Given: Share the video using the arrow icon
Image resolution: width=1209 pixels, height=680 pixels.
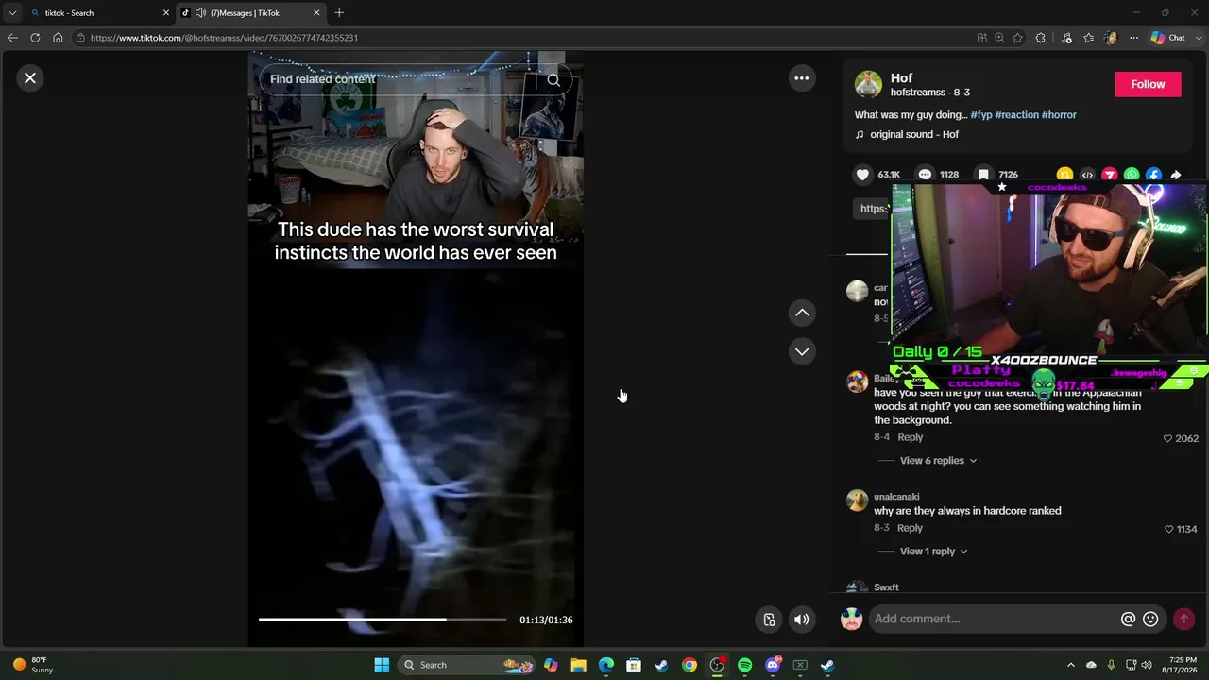Looking at the screenshot, I should [x=1176, y=175].
